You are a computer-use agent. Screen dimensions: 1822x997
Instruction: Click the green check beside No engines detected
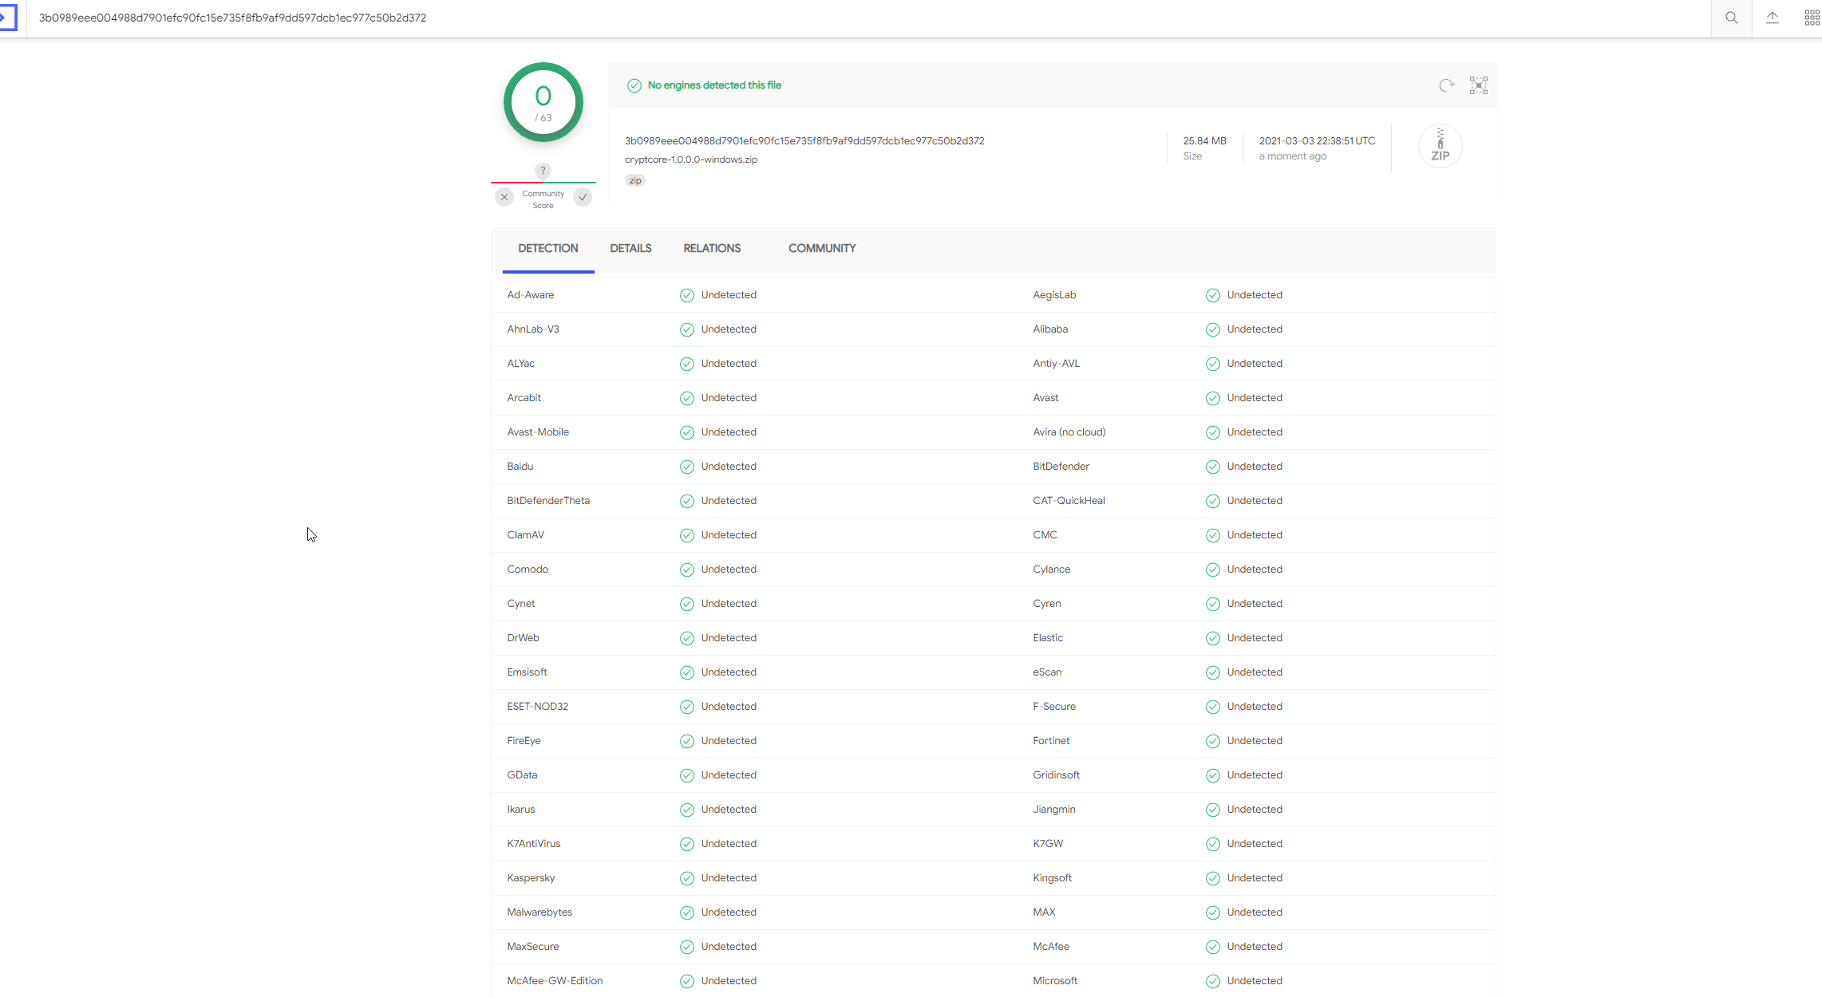pos(634,85)
